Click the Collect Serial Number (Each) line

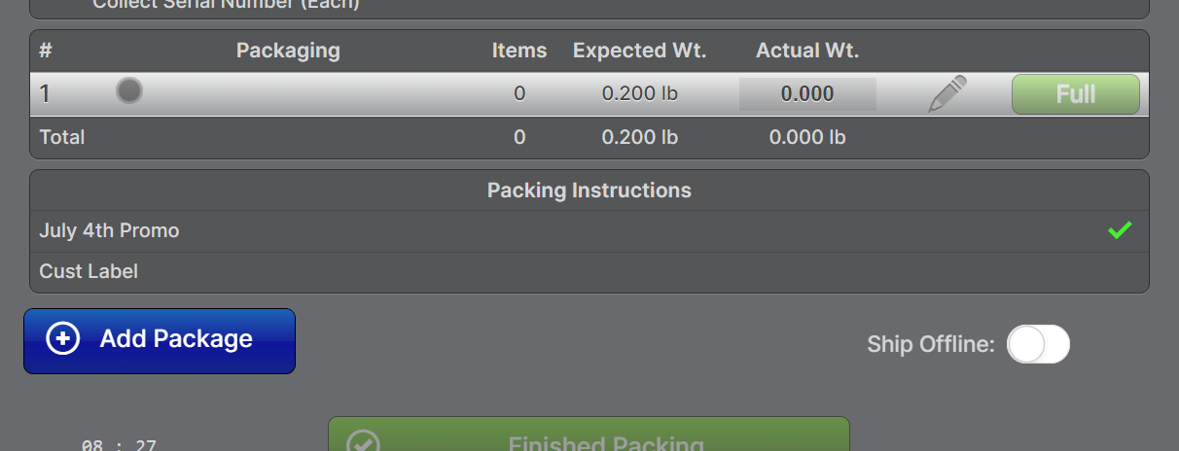click(x=226, y=5)
